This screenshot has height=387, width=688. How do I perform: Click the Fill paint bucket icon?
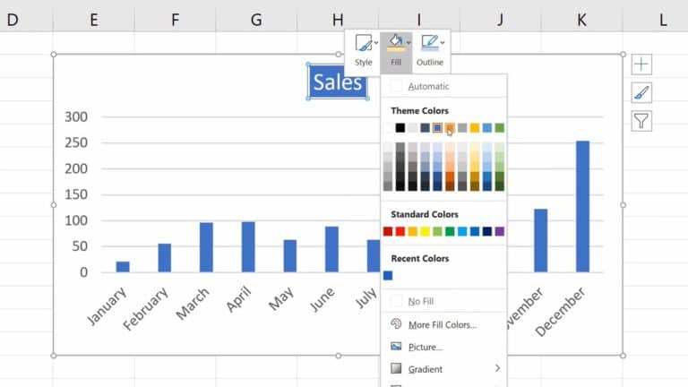395,43
